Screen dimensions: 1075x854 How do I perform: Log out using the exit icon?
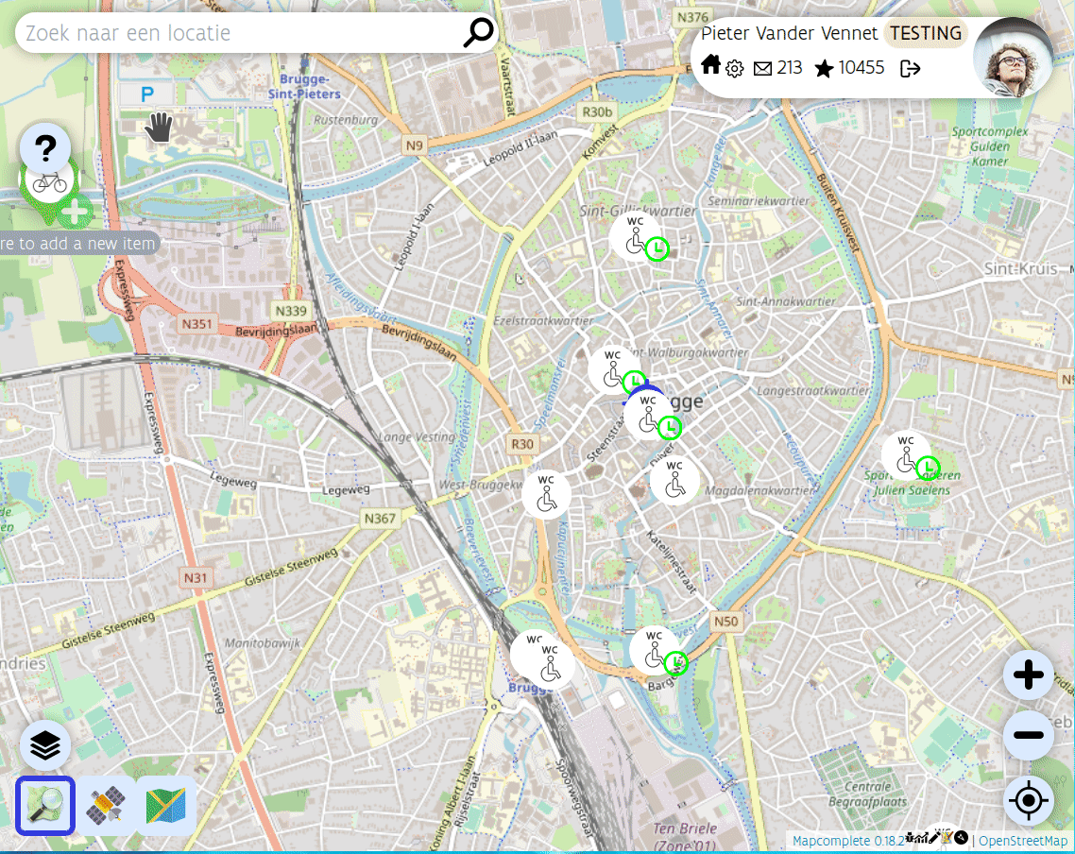click(911, 68)
